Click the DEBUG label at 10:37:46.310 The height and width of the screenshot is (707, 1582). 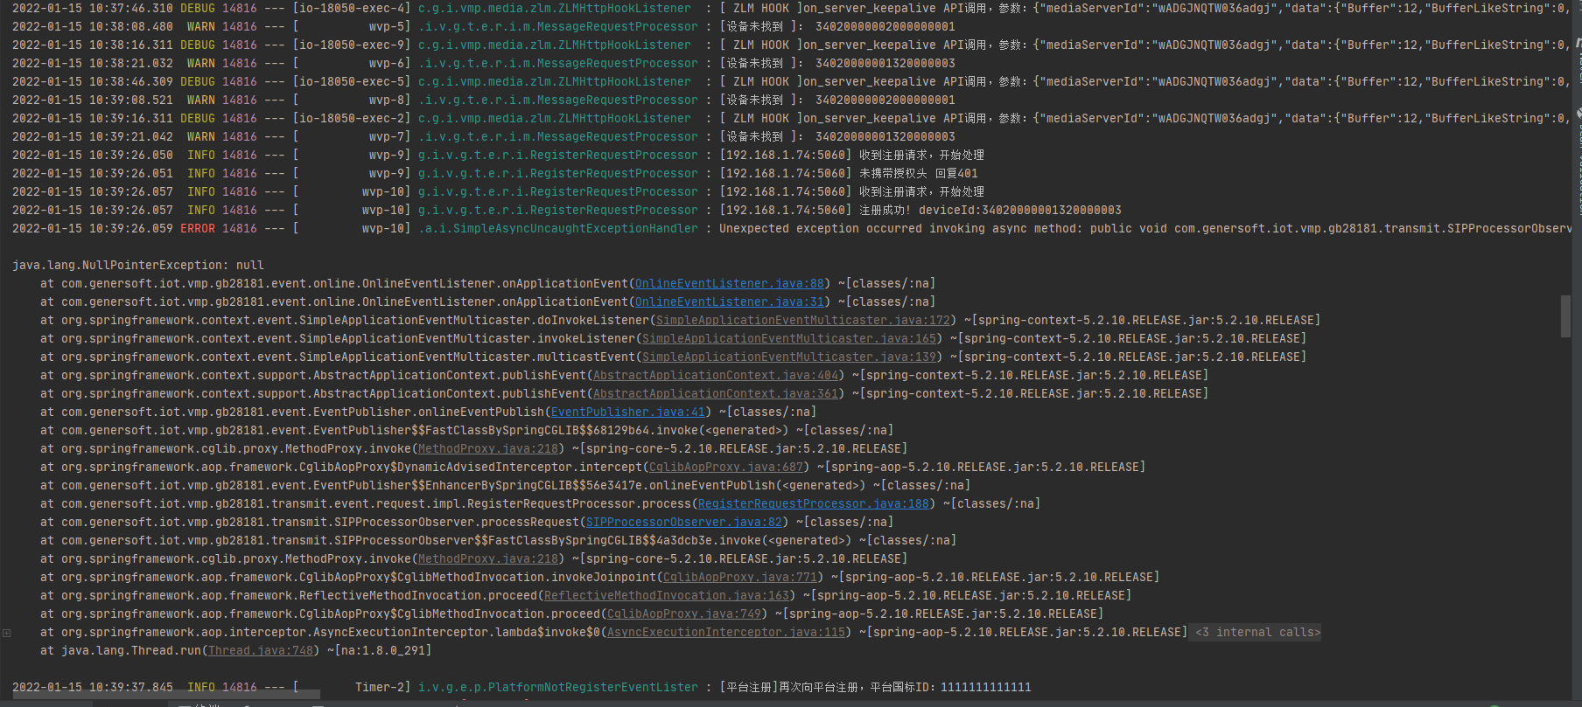(198, 8)
